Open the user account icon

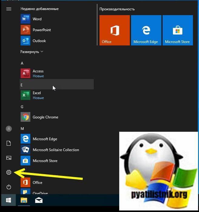pos(9,129)
